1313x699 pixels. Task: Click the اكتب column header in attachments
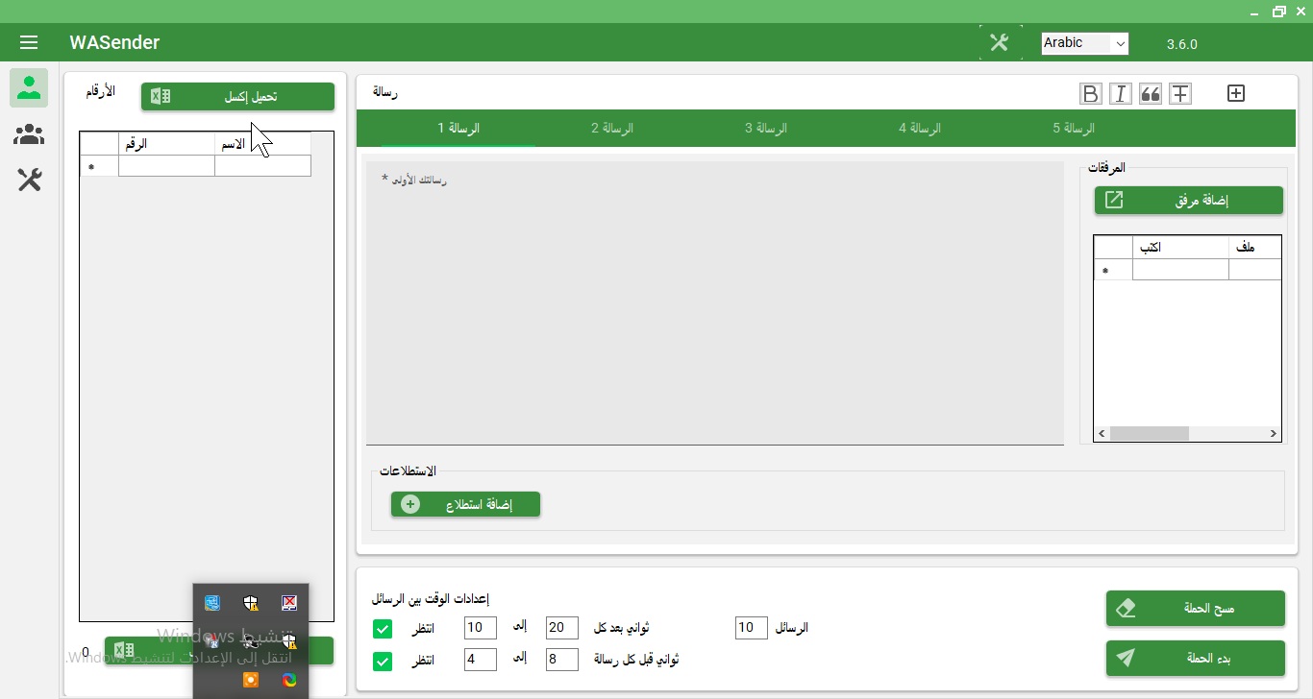coord(1180,248)
